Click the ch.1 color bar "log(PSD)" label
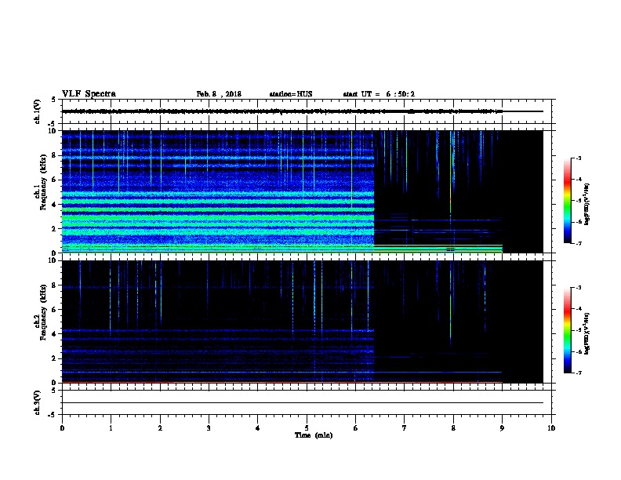Viewport: 621px width, 480px height. pyautogui.click(x=586, y=205)
